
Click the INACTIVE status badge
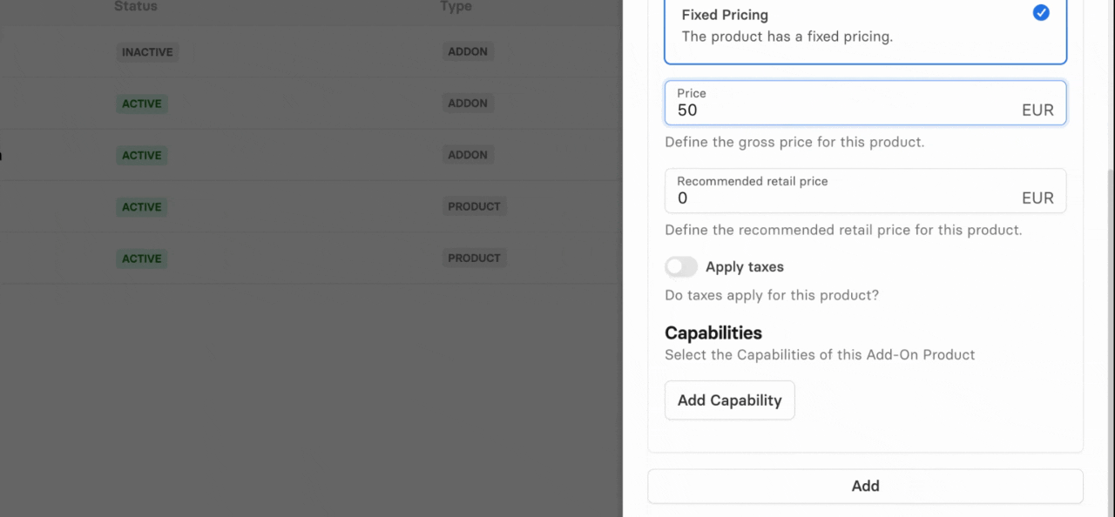point(147,52)
